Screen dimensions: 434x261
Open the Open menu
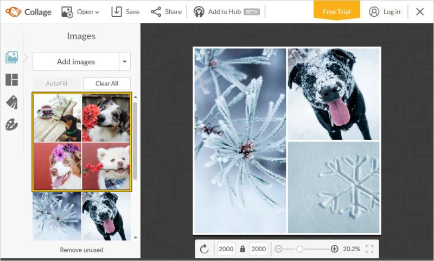pyautogui.click(x=80, y=12)
